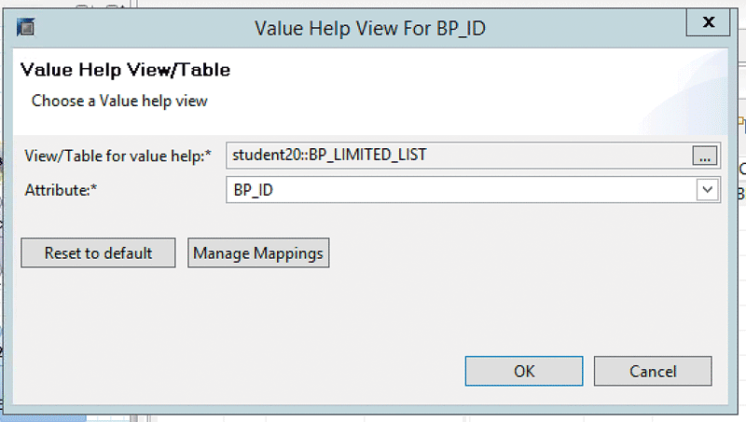
Task: Close the Value Help View dialog
Action: click(710, 23)
